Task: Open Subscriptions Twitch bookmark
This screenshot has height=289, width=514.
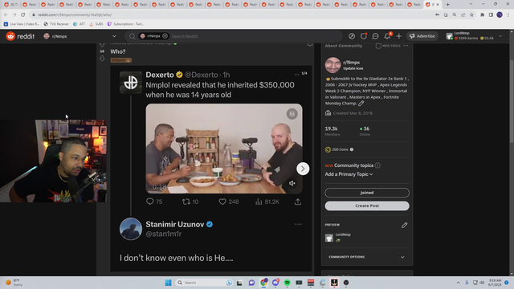Action: point(125,24)
